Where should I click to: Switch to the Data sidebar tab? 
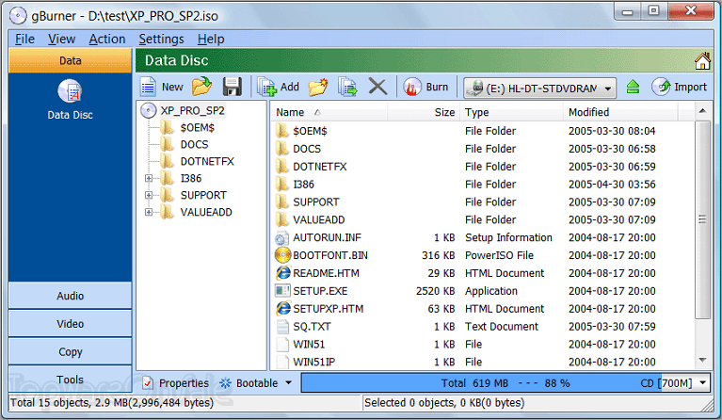[70, 61]
